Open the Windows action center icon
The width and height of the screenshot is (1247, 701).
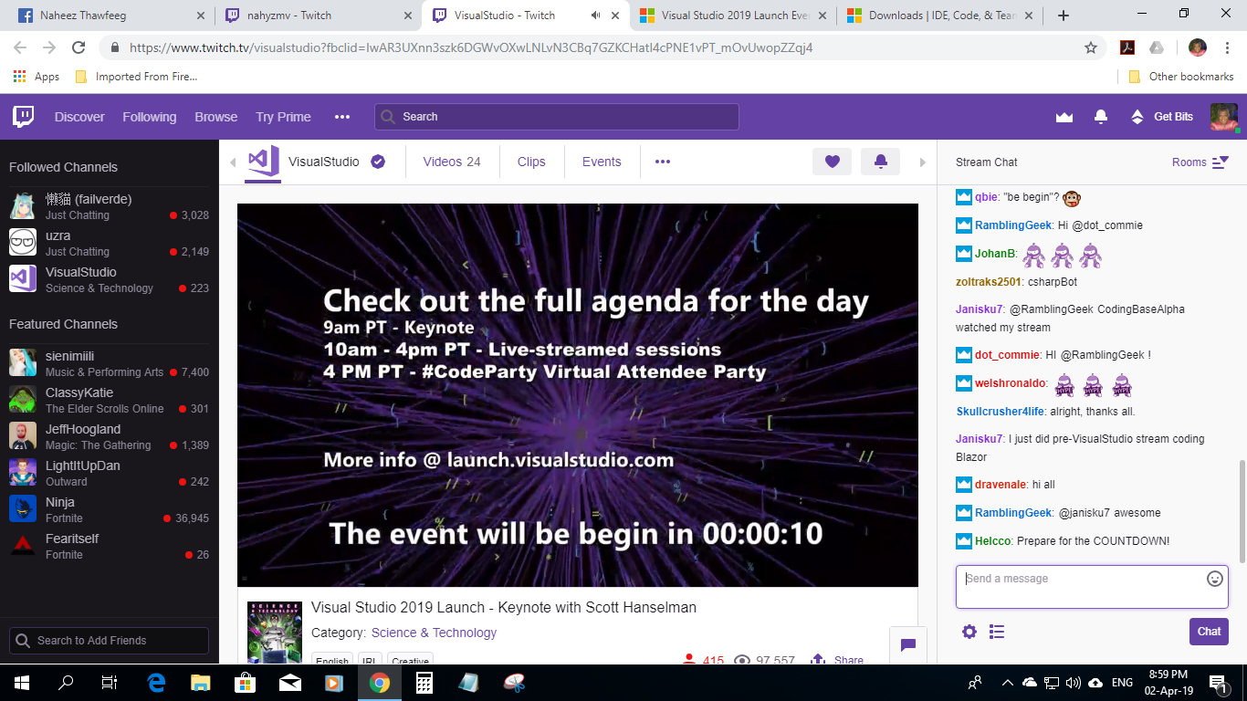[x=1218, y=683]
